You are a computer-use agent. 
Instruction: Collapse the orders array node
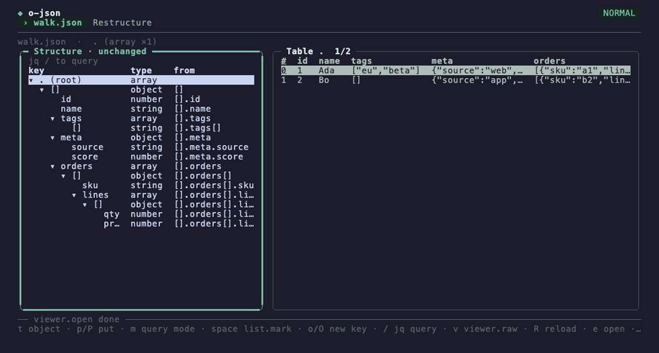52,166
